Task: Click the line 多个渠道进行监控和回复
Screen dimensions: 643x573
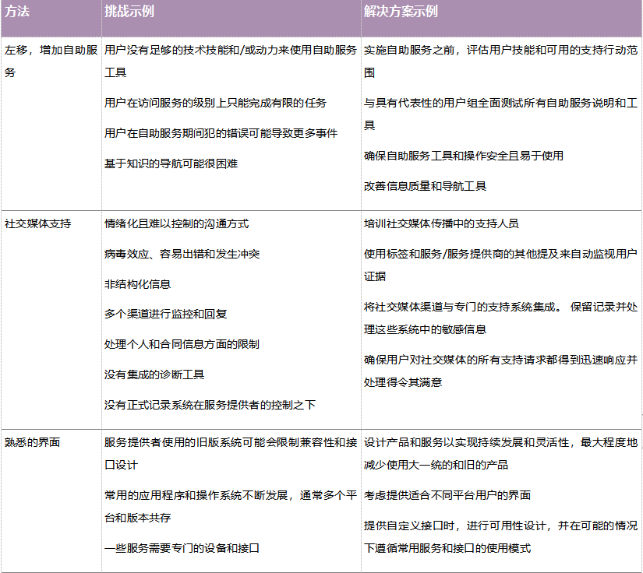Action: click(165, 314)
